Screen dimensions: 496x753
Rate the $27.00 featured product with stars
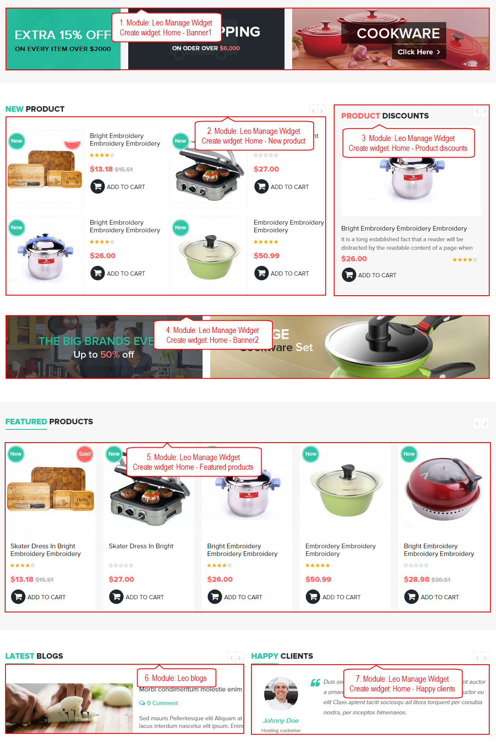(121, 565)
